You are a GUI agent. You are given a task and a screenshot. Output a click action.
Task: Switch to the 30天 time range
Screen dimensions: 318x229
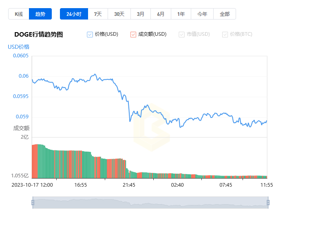pos(119,14)
